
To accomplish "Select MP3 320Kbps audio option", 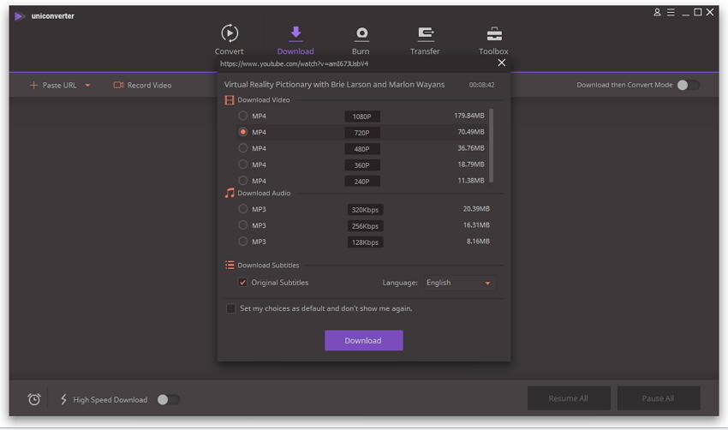I will coord(243,209).
